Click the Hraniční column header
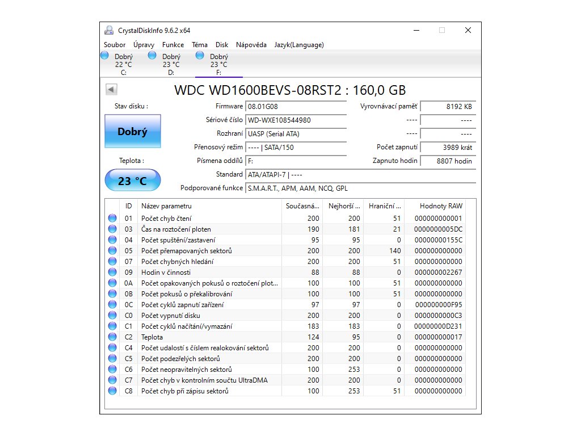581x436 pixels. click(x=384, y=206)
